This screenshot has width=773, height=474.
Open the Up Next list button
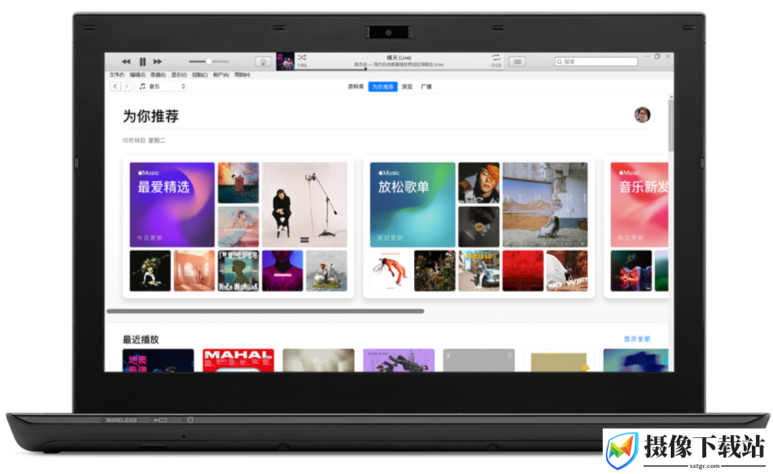[x=517, y=61]
